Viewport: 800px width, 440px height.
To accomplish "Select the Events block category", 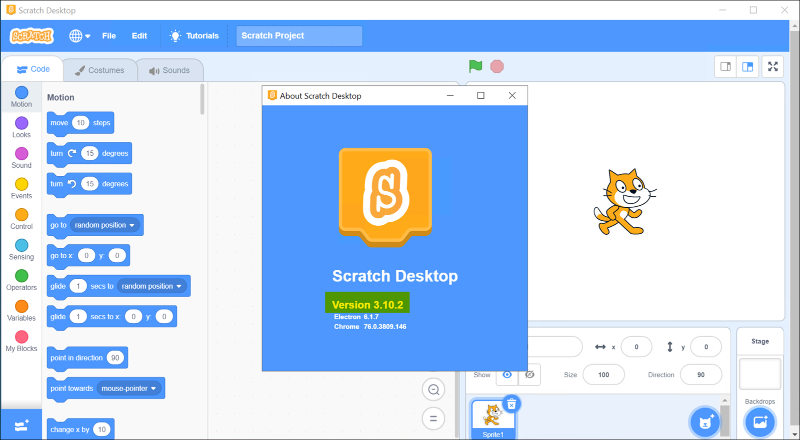I will pos(21,189).
